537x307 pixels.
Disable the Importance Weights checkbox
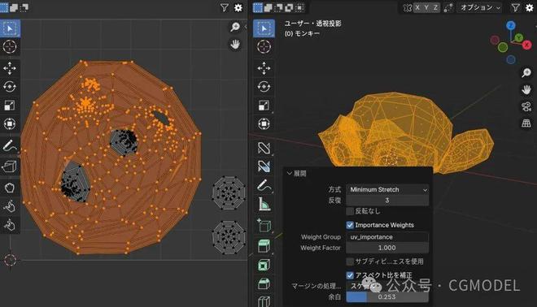click(x=350, y=225)
